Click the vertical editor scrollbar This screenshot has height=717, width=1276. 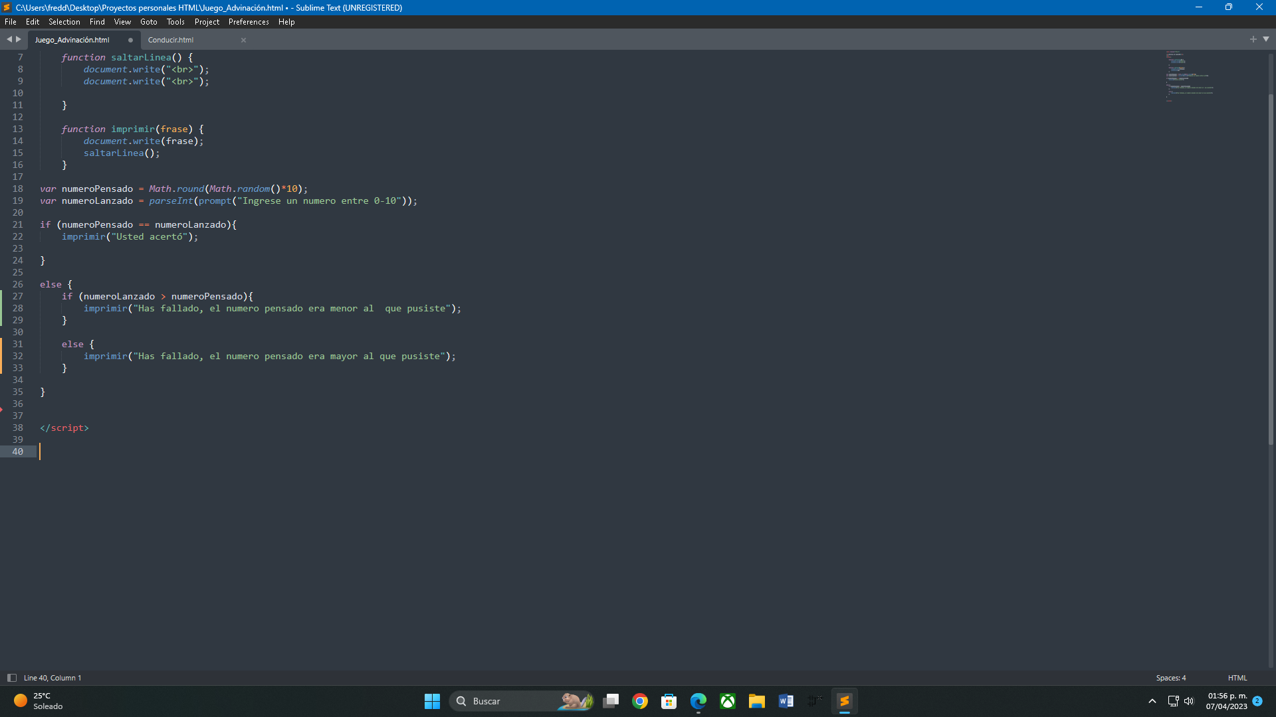click(x=1271, y=269)
